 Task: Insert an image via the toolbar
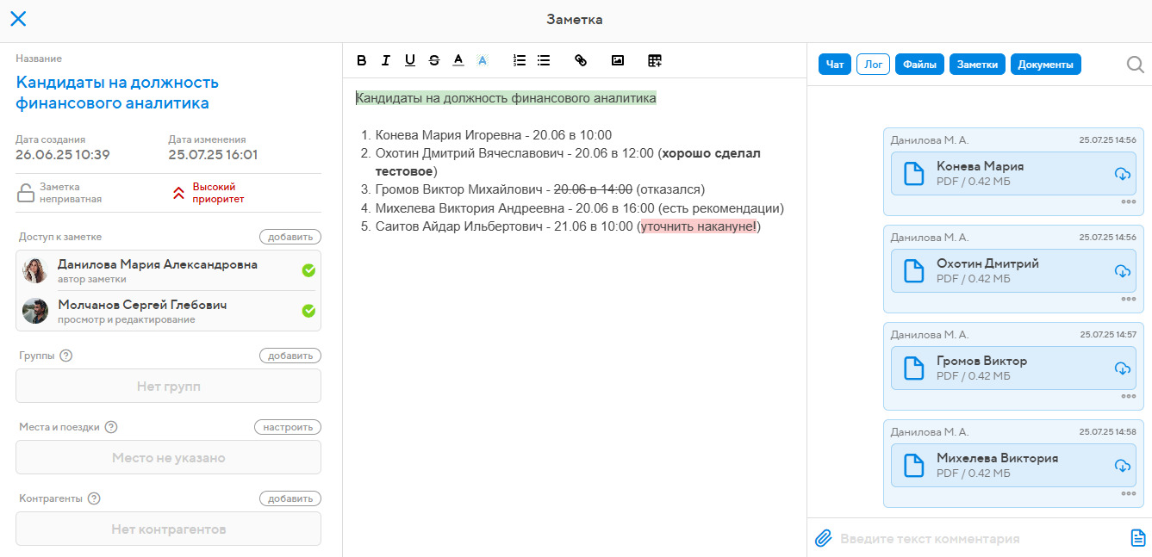pos(618,60)
